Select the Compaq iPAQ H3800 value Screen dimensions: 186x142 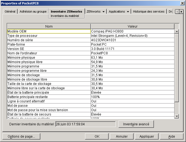point(133,31)
